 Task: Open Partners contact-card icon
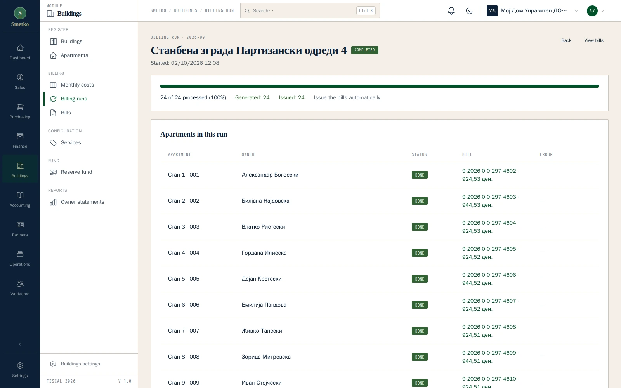coord(20,225)
